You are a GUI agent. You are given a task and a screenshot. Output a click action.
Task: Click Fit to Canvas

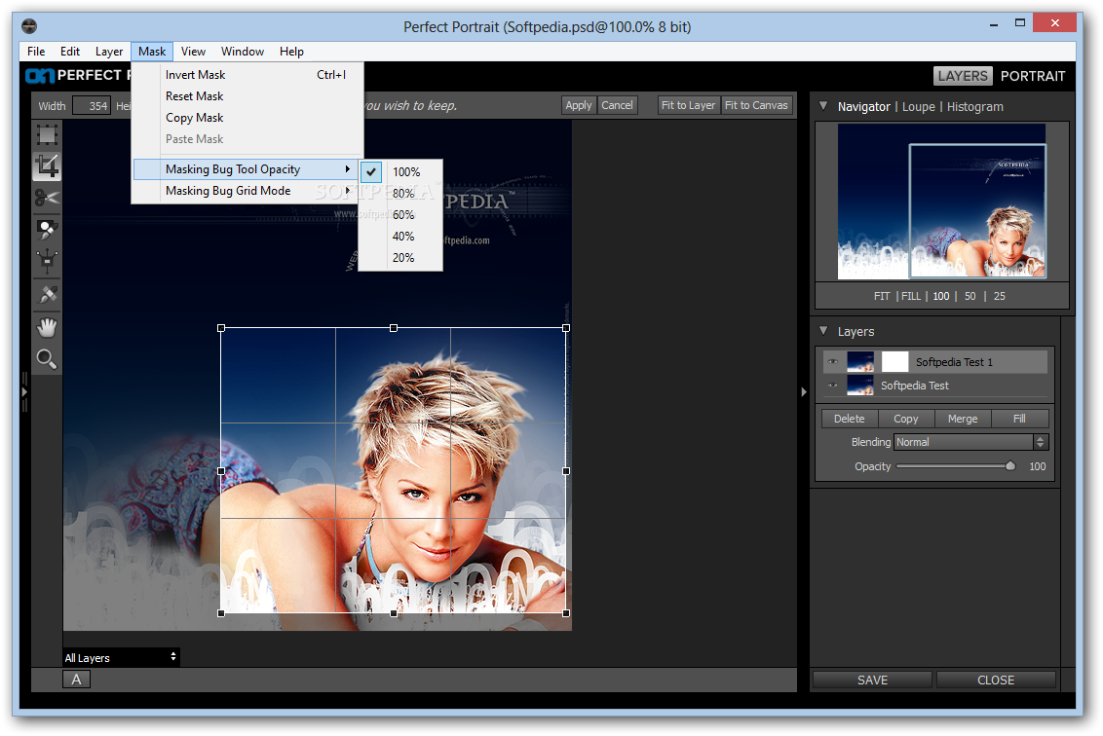click(756, 105)
